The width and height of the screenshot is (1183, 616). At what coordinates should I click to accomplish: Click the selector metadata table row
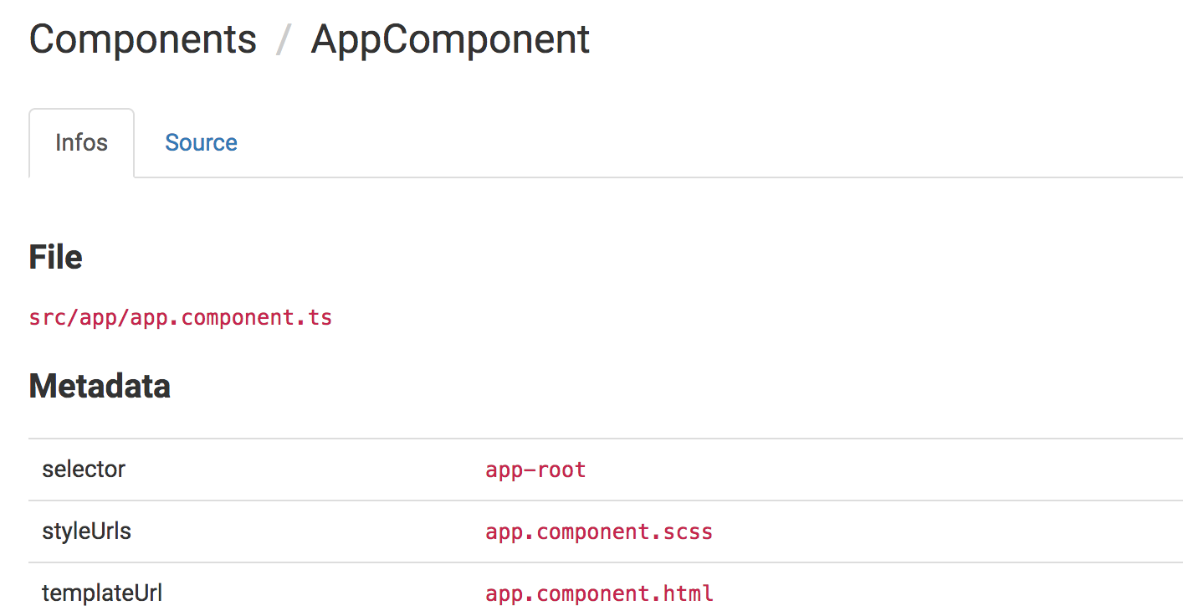(586, 470)
